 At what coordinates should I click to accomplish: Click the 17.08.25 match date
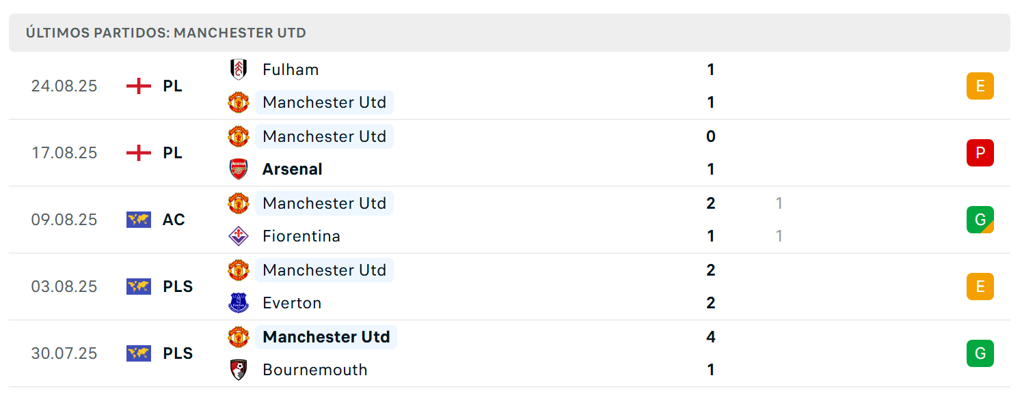64,153
